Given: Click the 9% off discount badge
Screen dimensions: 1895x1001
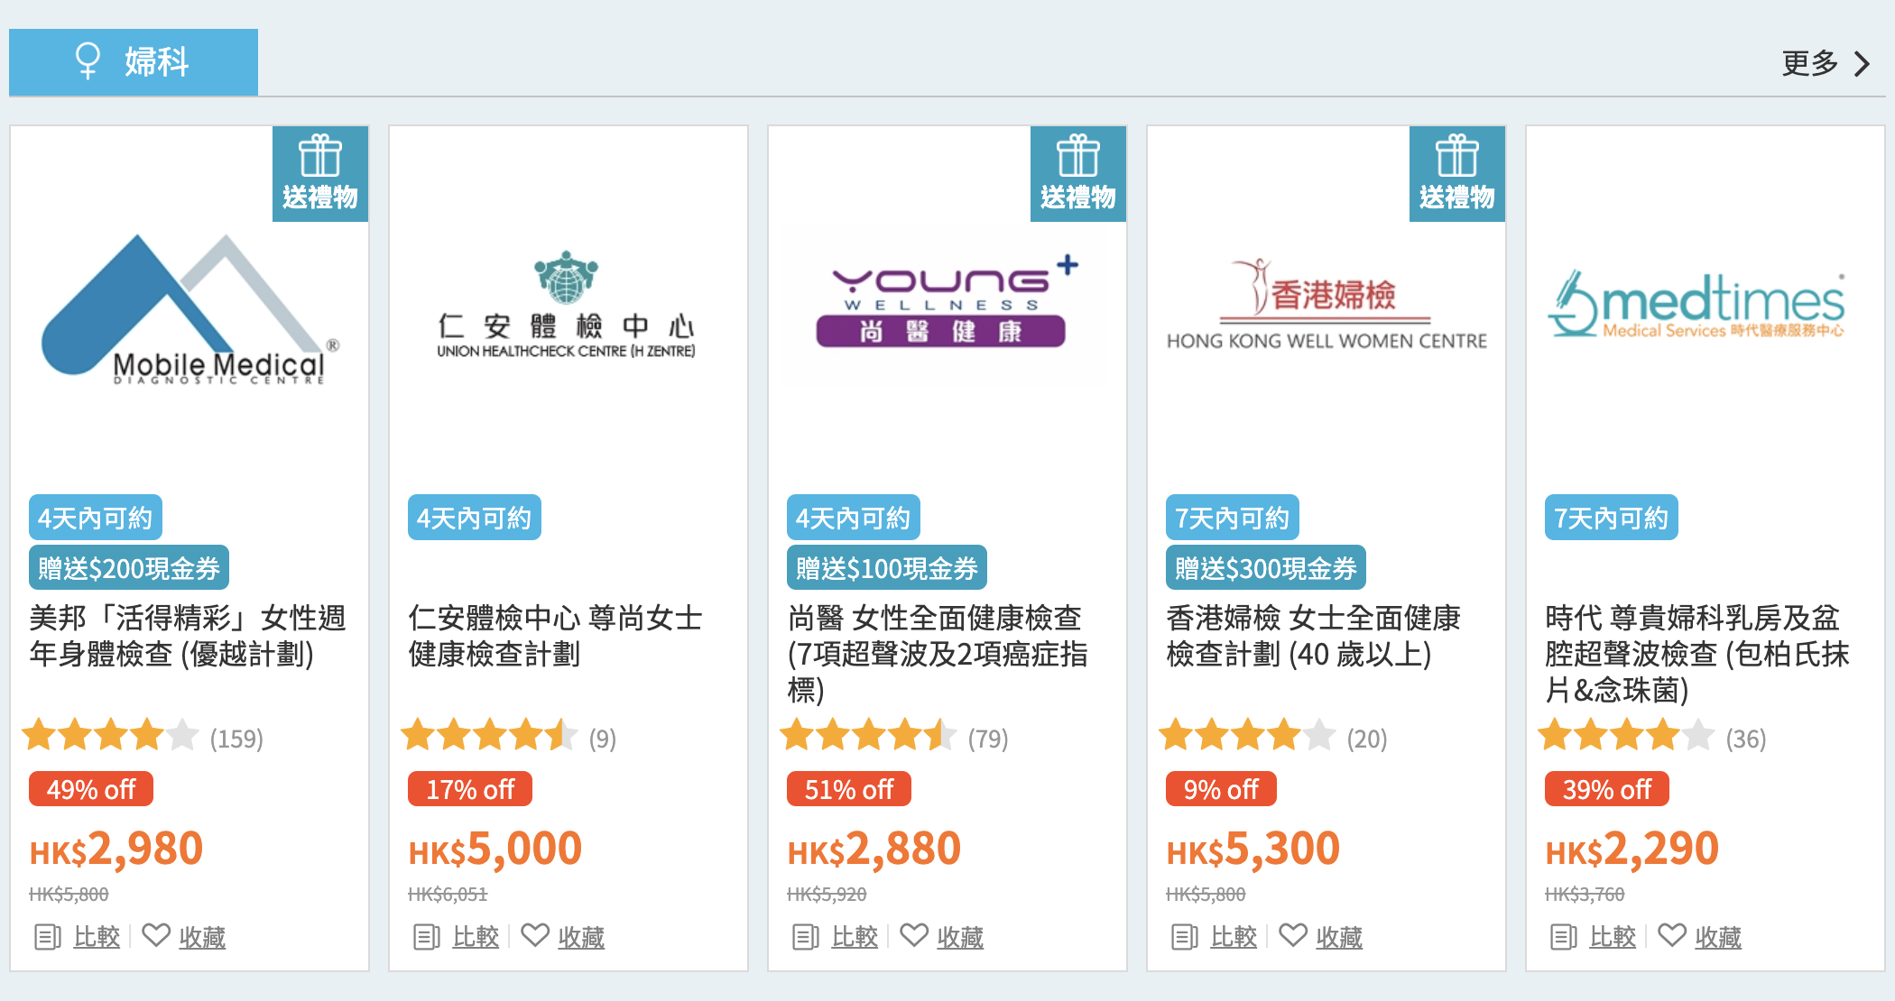Looking at the screenshot, I should click(x=1221, y=789).
